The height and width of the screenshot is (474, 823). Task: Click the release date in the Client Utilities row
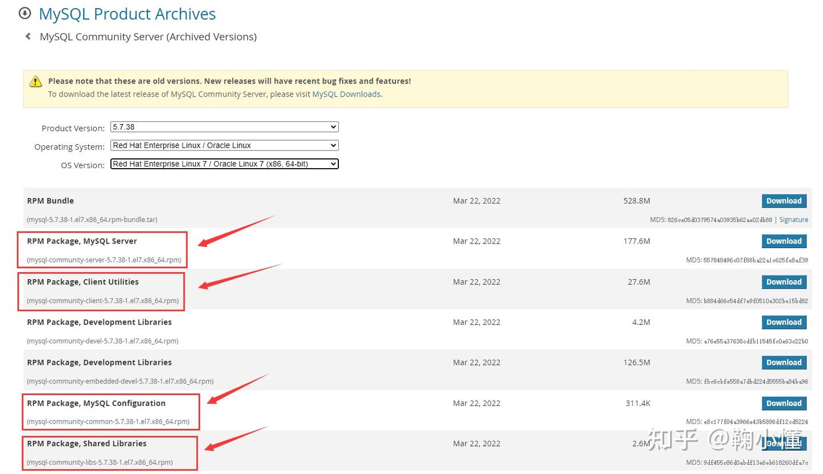pos(477,282)
